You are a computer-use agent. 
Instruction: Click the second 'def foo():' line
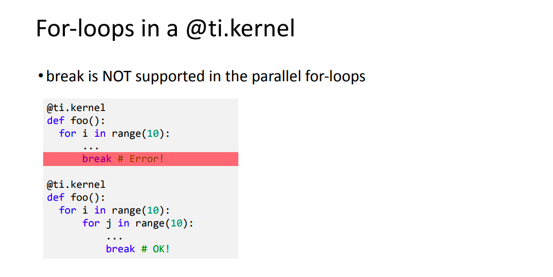point(76,198)
